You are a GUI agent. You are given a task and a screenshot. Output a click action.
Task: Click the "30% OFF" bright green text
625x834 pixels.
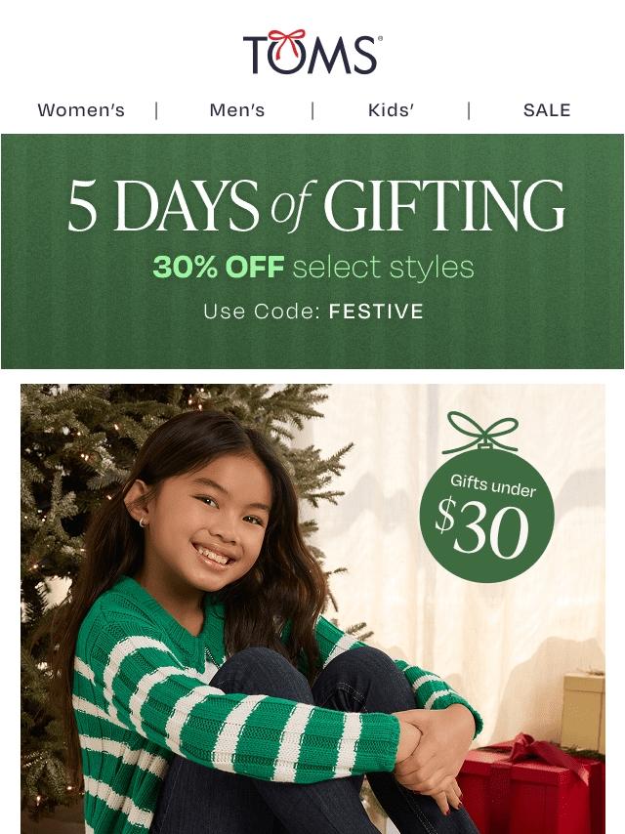[218, 267]
